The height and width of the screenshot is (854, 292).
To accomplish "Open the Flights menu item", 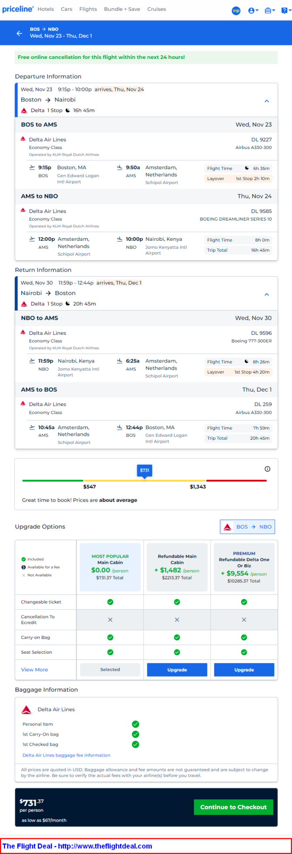I will (88, 9).
